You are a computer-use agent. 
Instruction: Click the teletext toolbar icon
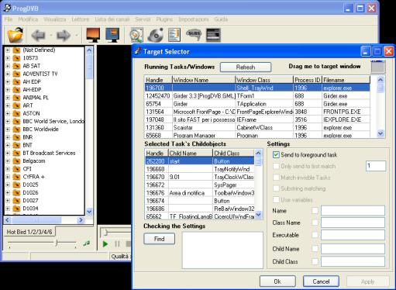(x=213, y=35)
